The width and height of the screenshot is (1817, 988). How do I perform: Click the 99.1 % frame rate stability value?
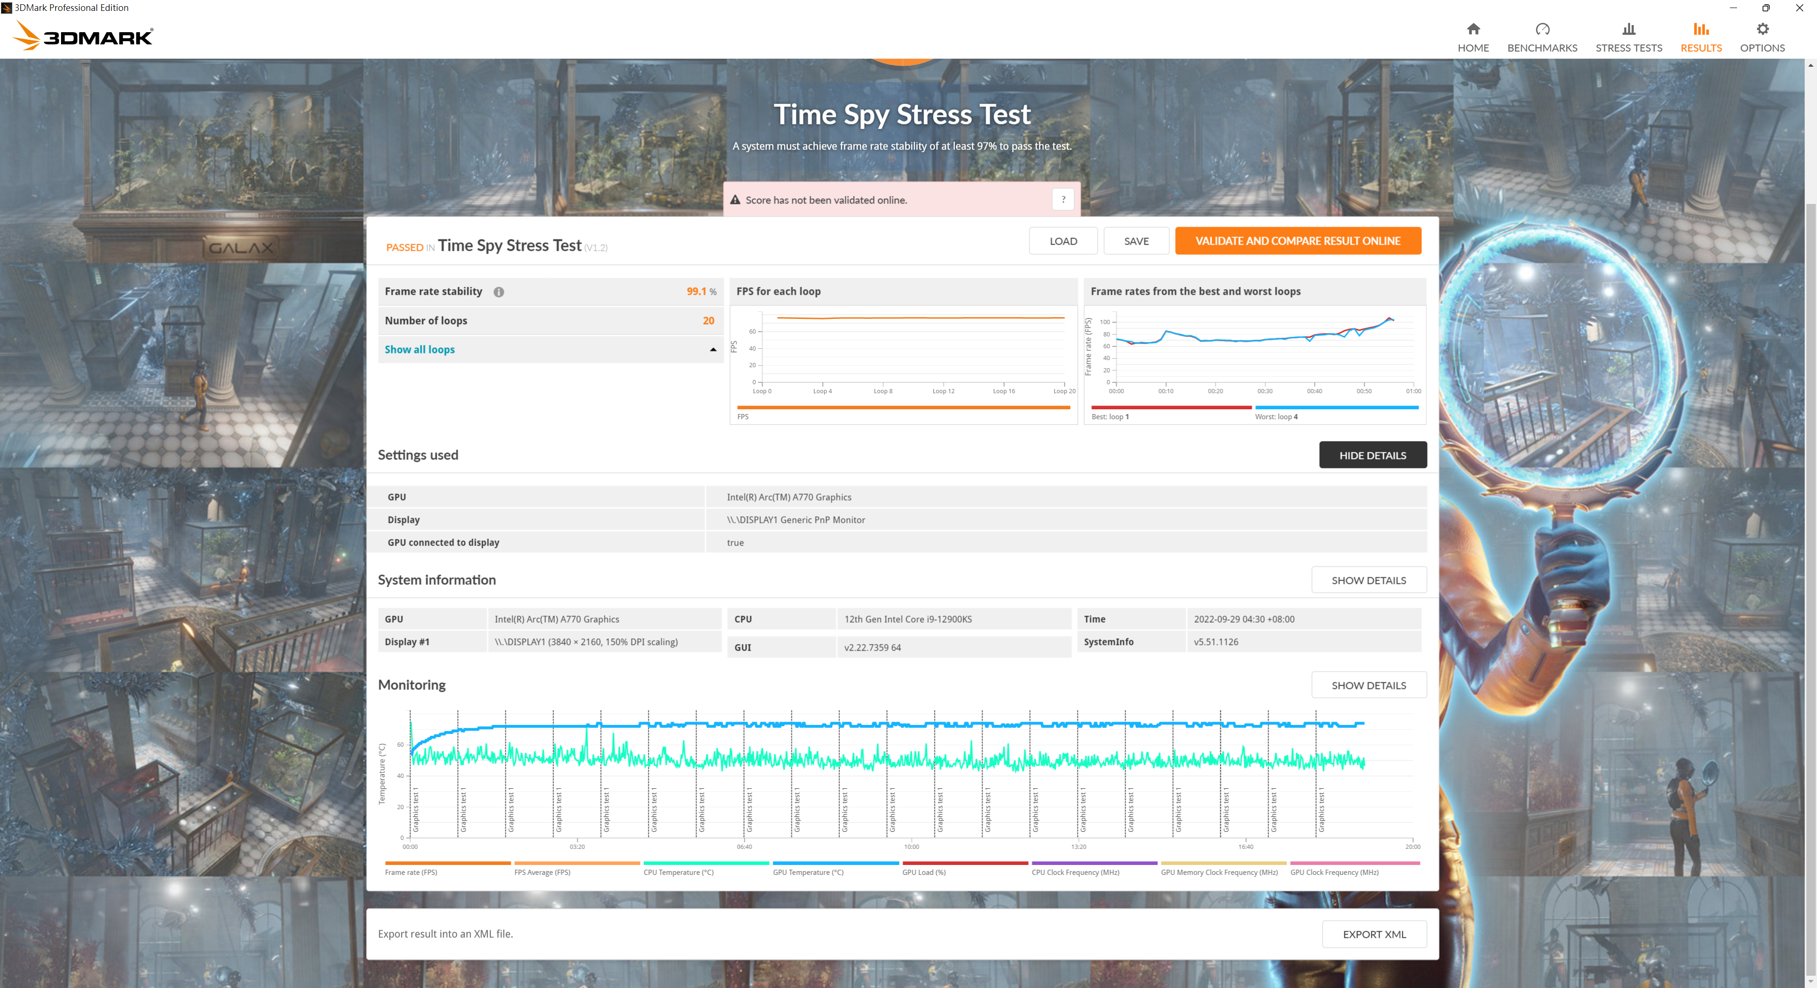click(x=701, y=292)
